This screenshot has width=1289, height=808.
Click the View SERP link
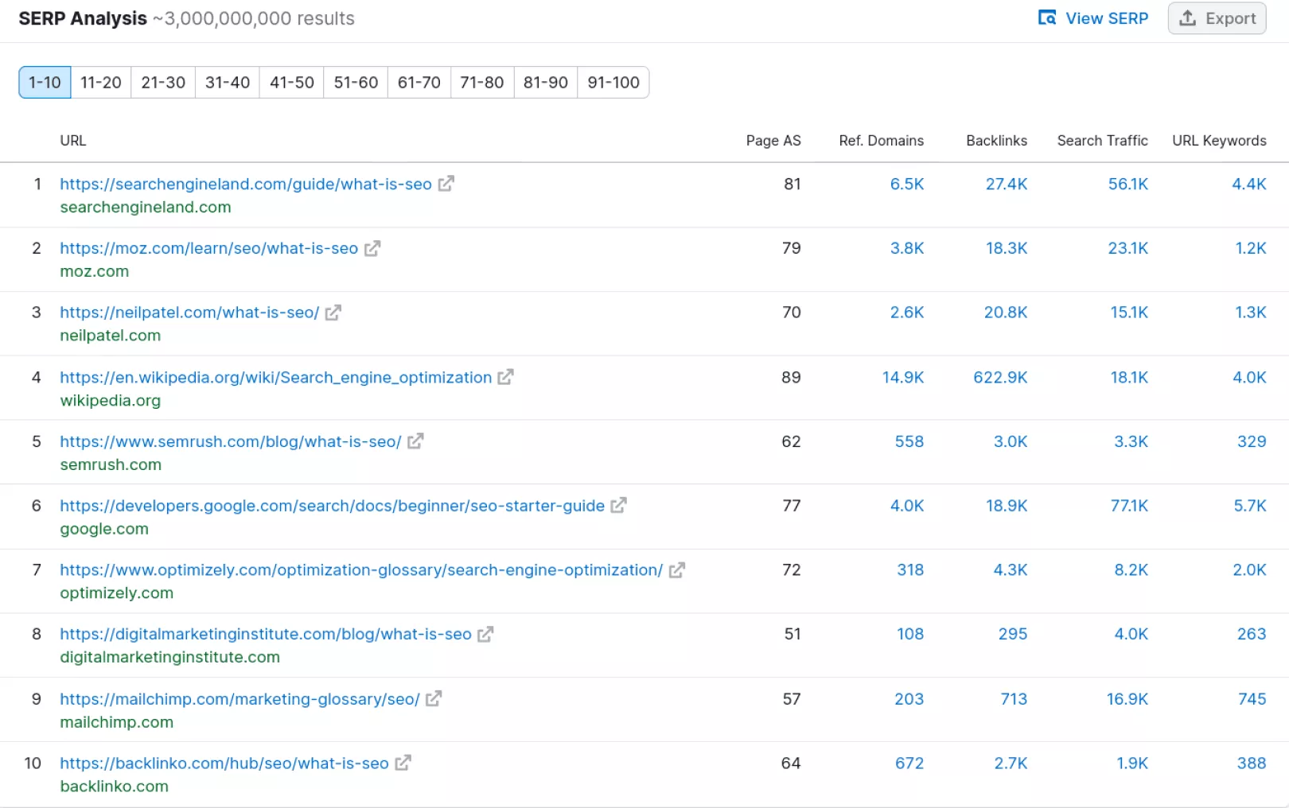click(x=1093, y=18)
